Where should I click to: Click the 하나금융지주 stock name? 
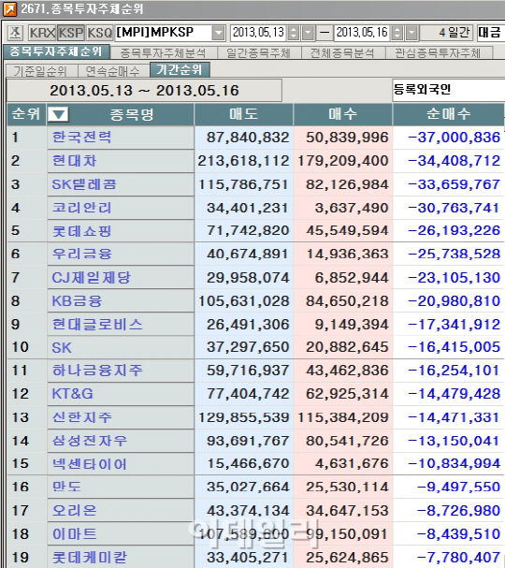tap(97, 371)
